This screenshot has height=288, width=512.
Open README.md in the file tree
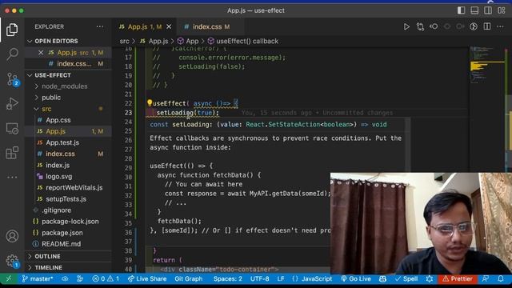[x=68, y=244]
